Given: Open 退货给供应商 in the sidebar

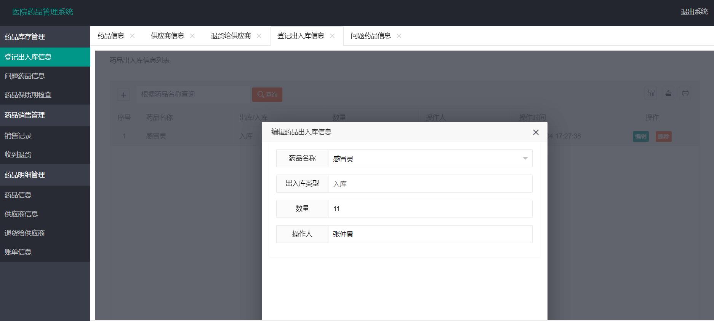Looking at the screenshot, I should pos(45,233).
